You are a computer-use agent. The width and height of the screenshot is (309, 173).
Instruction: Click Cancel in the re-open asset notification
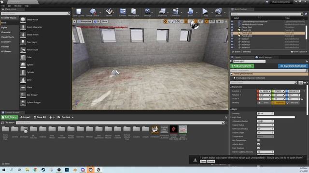coord(211,161)
